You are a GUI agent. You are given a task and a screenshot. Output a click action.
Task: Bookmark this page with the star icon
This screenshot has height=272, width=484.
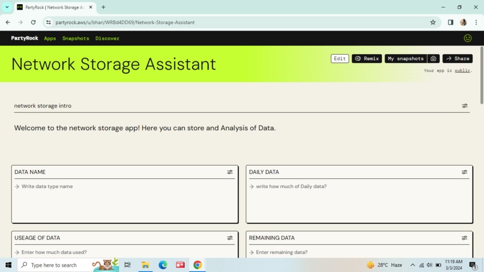coord(433,22)
